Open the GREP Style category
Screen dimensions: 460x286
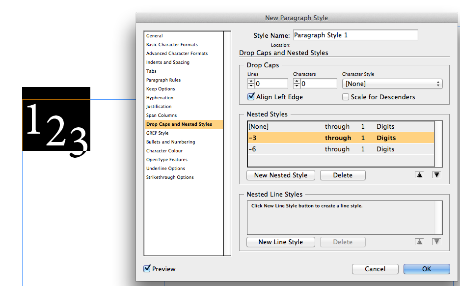click(157, 133)
